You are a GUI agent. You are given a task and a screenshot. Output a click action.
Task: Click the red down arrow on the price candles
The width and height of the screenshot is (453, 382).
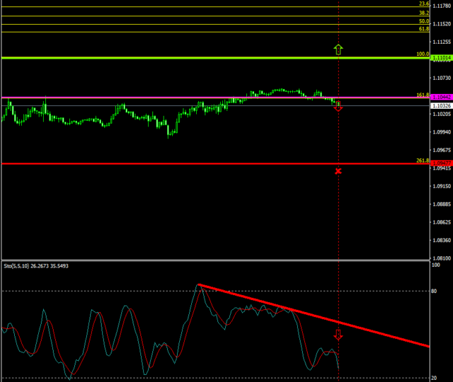[x=338, y=107]
